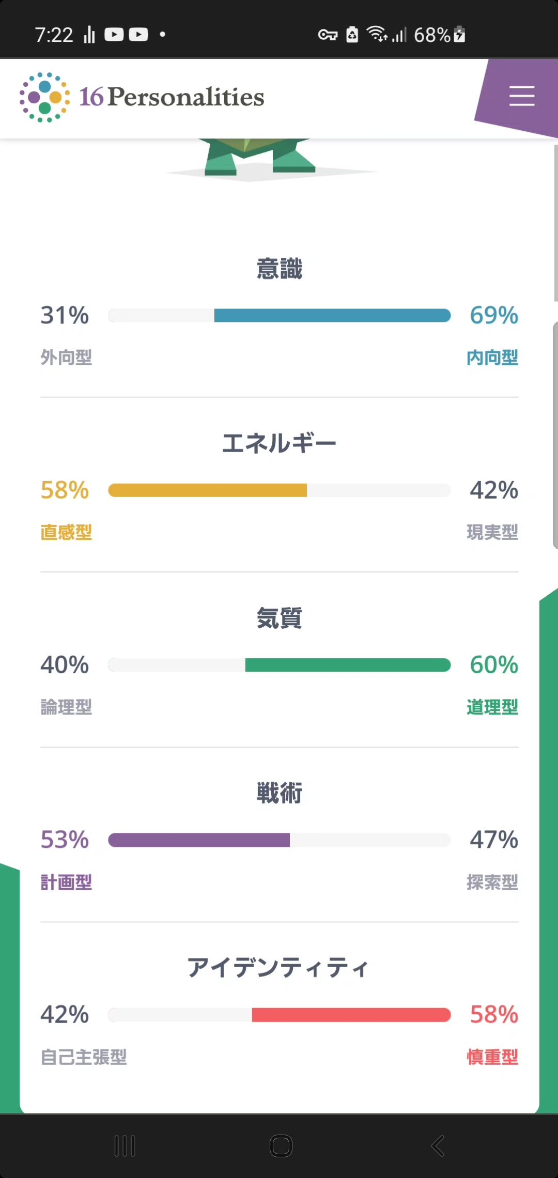558x1178 pixels.
Task: Click the 69% introvert percentage
Action: coord(493,315)
